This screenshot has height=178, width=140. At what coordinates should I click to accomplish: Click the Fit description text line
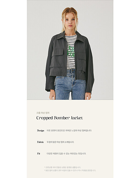[66, 154]
